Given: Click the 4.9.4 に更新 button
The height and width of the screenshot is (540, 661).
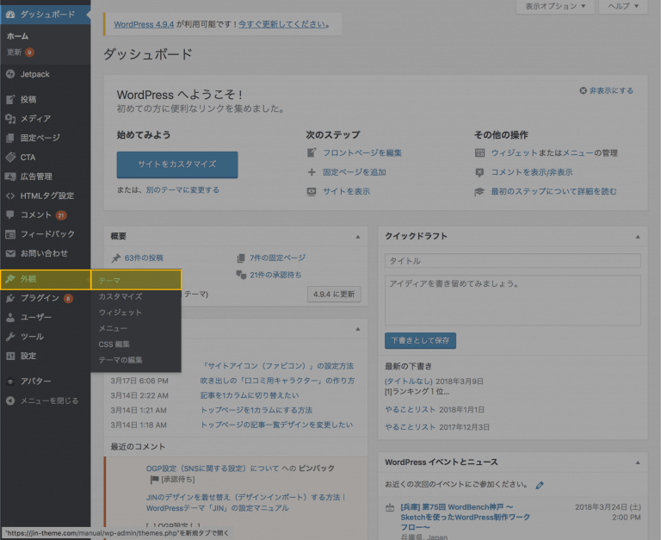Looking at the screenshot, I should pyautogui.click(x=334, y=294).
